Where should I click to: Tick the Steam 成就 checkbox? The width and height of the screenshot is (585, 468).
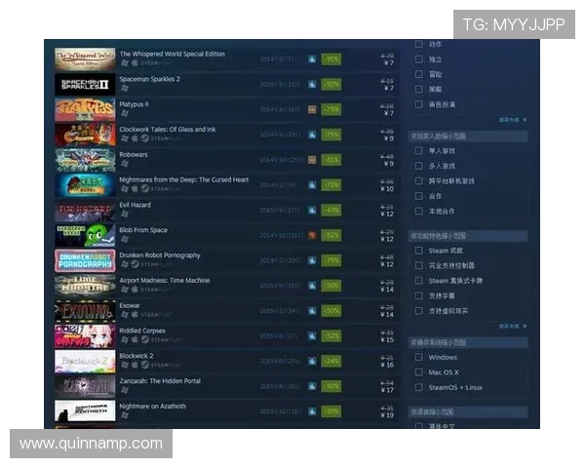(x=418, y=251)
